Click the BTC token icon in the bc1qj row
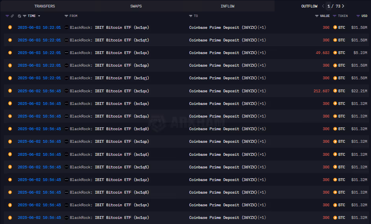Screen dimensions: 371x224 [335, 78]
